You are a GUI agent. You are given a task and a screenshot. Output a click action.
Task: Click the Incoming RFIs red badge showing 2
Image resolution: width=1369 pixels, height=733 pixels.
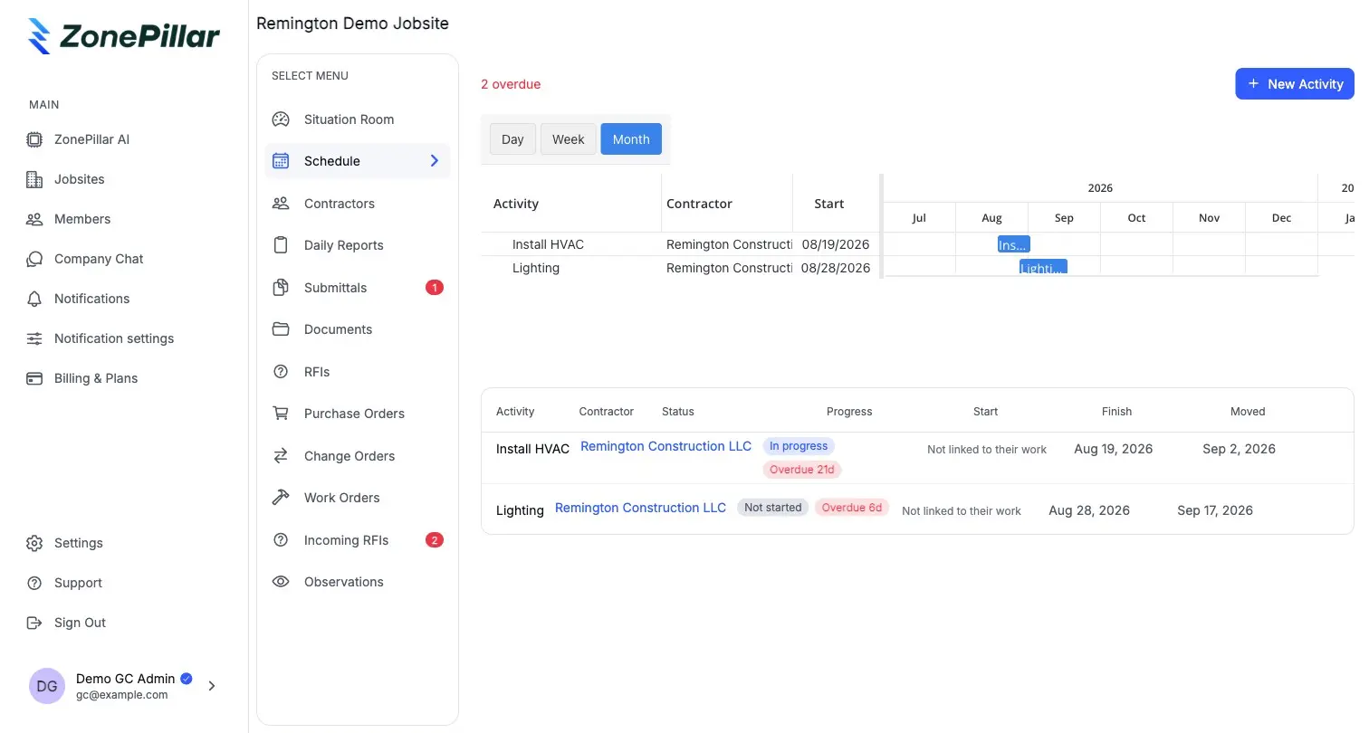(x=435, y=540)
